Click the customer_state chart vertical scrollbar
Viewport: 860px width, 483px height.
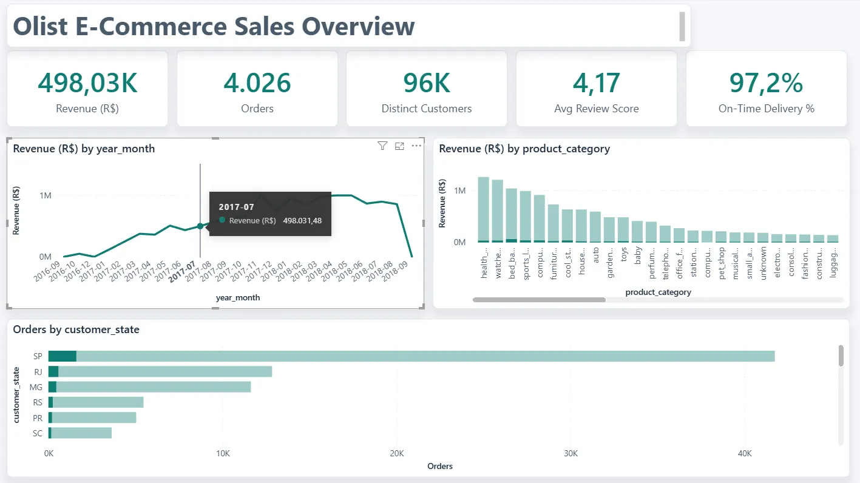click(841, 356)
